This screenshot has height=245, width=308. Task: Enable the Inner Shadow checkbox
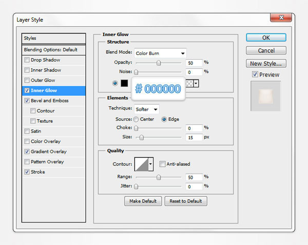[27, 70]
